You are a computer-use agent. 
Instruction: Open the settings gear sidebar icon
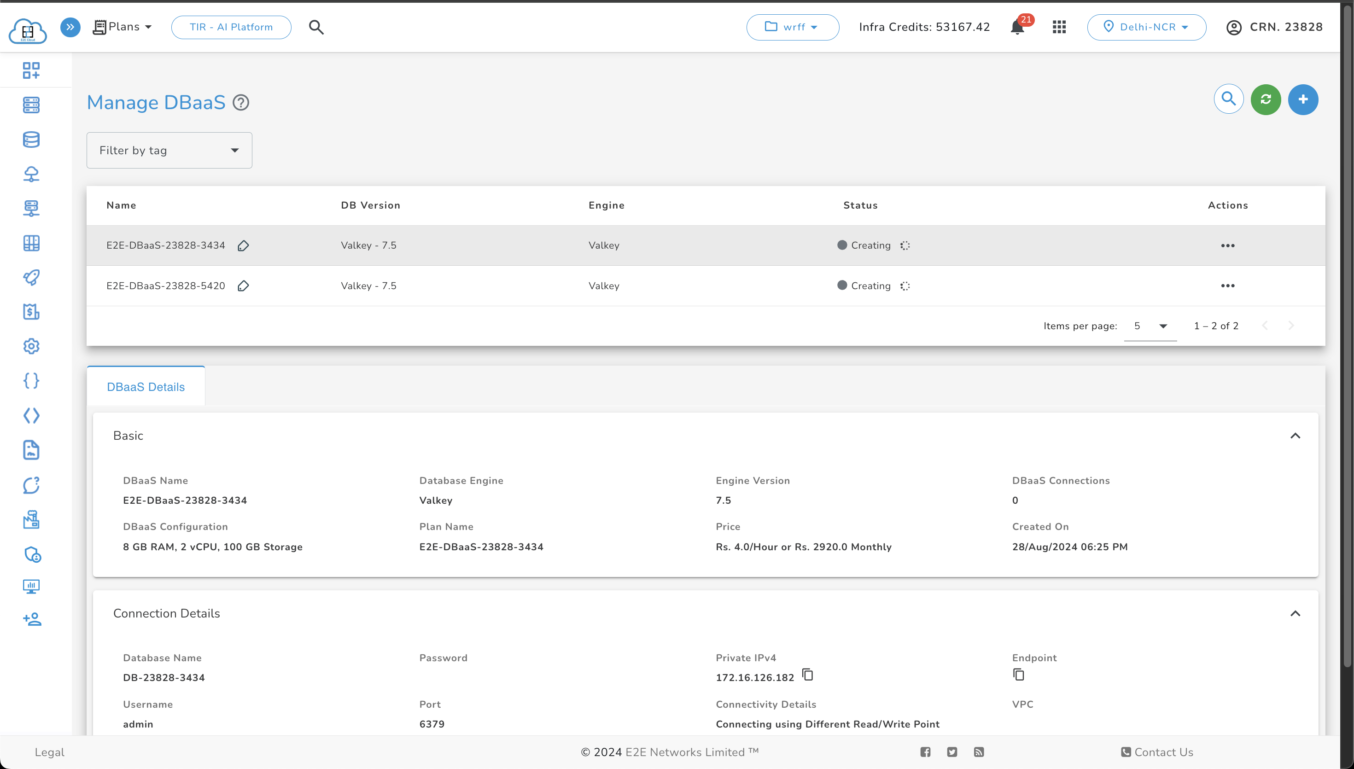[x=31, y=346]
